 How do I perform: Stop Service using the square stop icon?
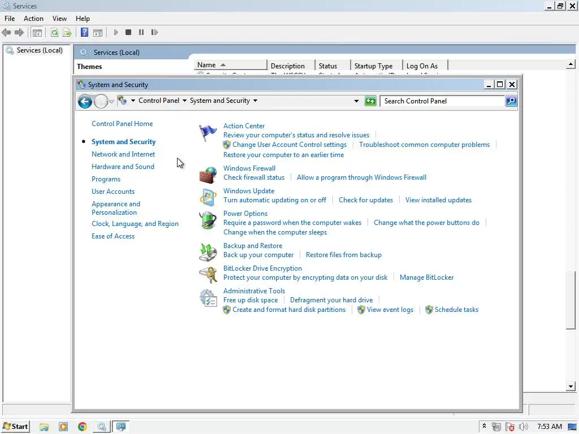[x=128, y=32]
